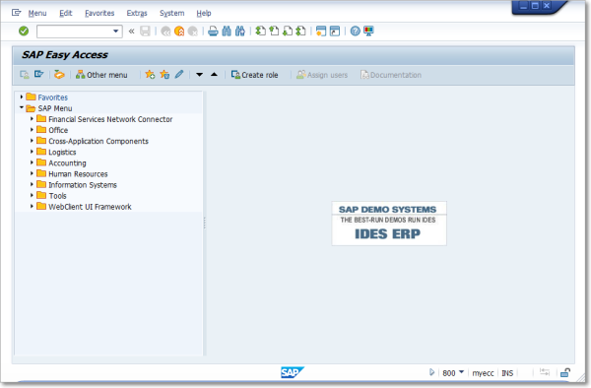Viewport: 591px width, 388px height.
Task: Click the blue Help question mark icon
Action: pyautogui.click(x=355, y=31)
